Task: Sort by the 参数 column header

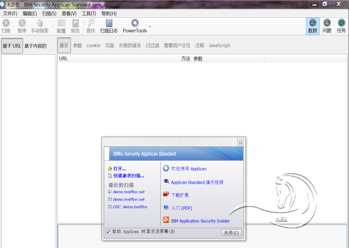Action: point(228,58)
